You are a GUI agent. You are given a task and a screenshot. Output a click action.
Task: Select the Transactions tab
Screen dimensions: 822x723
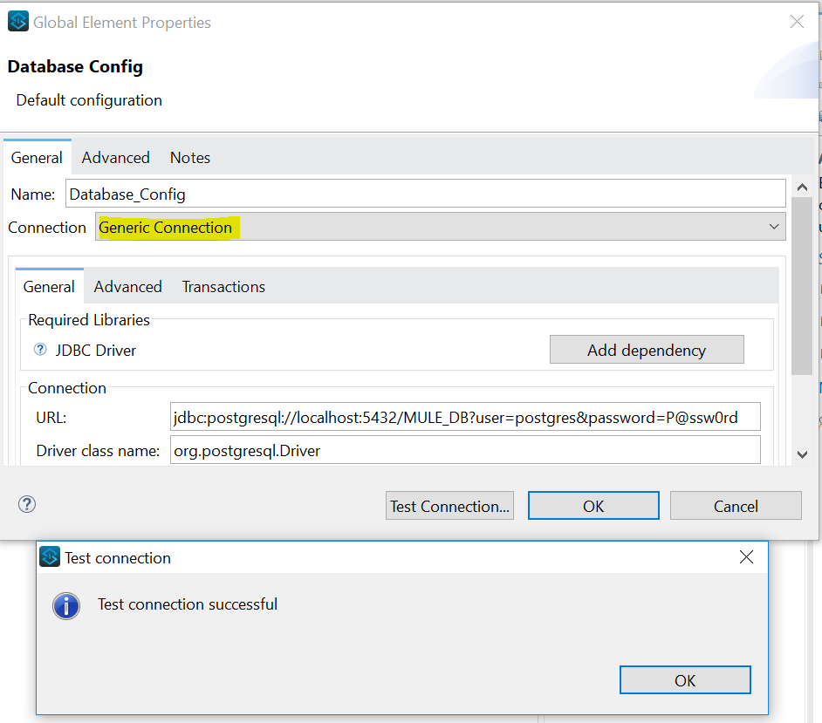pos(223,287)
